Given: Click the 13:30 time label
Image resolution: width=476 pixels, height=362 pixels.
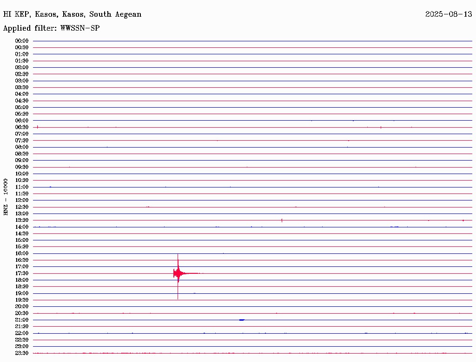Looking at the screenshot, I should coord(21,220).
